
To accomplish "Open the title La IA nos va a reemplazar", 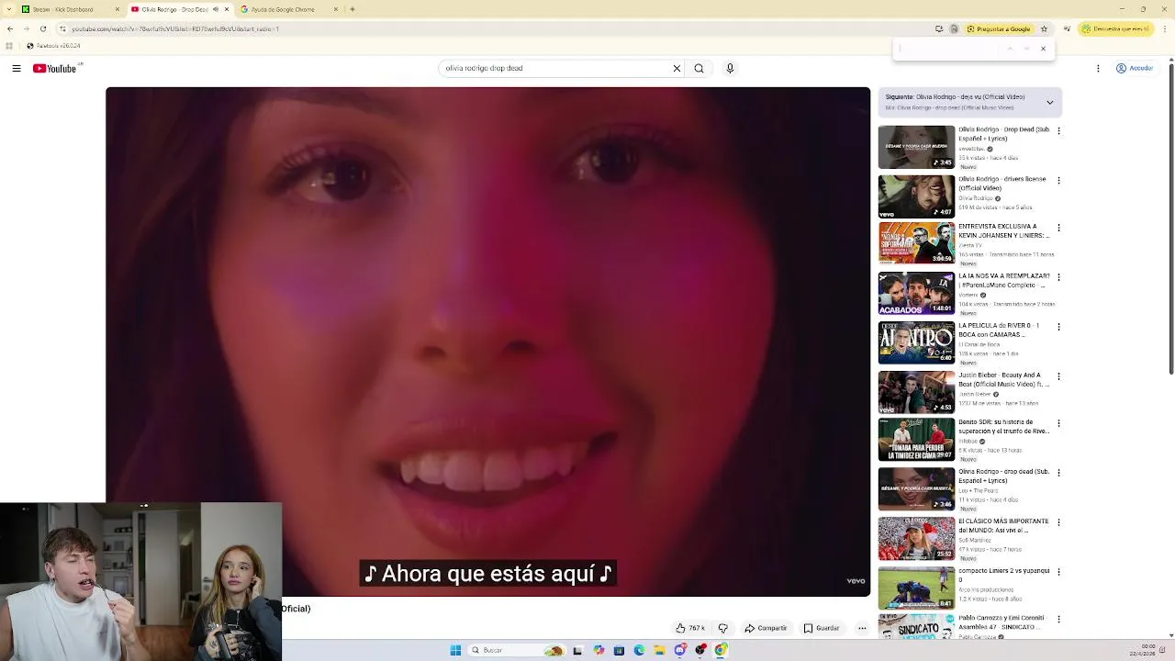I will point(1004,280).
